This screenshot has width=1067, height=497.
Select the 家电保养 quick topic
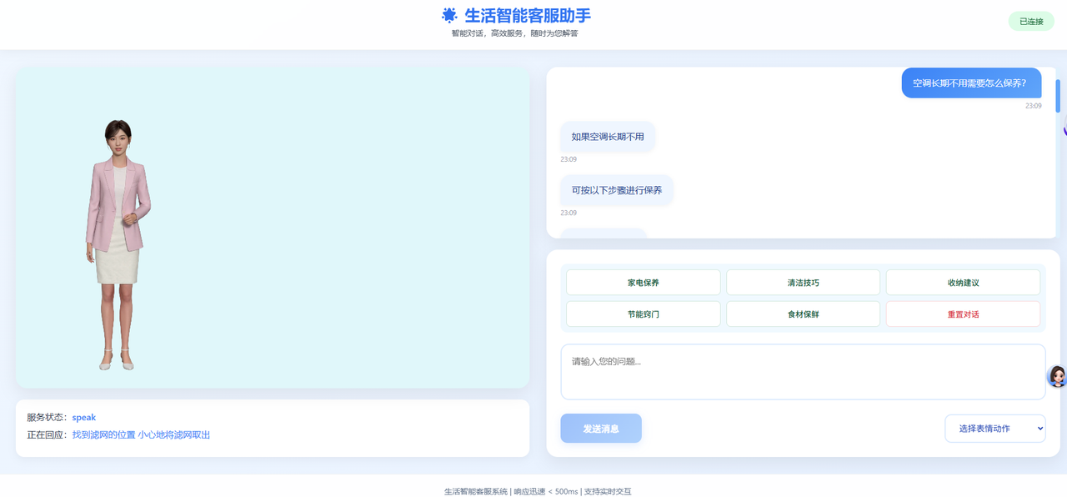[643, 282]
